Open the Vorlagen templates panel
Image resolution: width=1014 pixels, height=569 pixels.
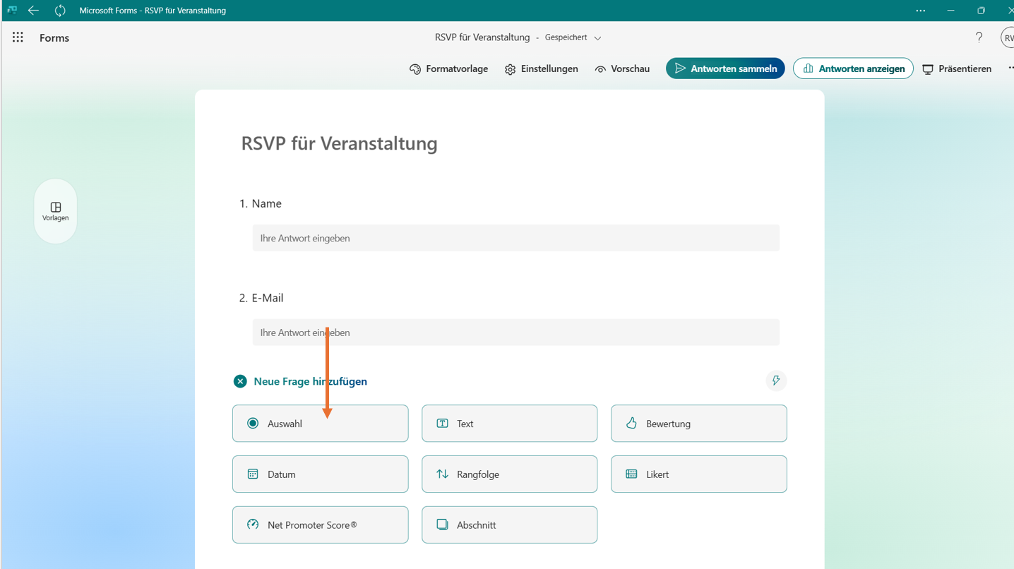point(55,211)
